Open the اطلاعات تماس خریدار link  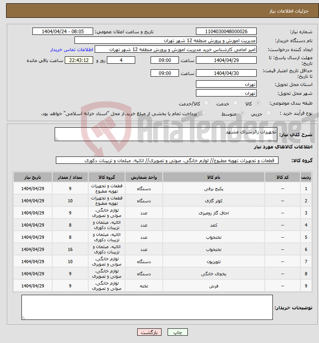coord(72,49)
